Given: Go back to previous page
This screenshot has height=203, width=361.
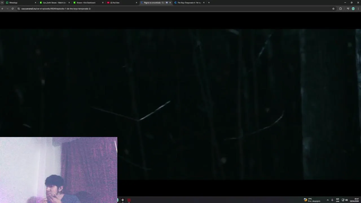Looking at the screenshot, I should point(3,9).
